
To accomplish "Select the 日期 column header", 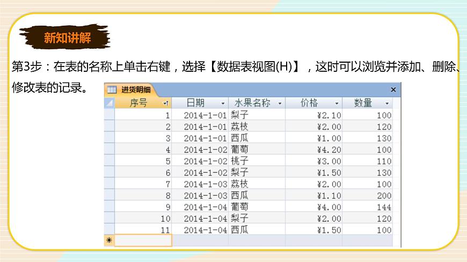I will 200,103.
